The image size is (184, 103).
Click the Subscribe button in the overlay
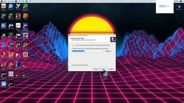[x=162, y=6]
